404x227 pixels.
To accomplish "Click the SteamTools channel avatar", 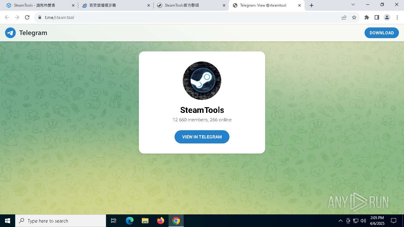I will pos(202,81).
